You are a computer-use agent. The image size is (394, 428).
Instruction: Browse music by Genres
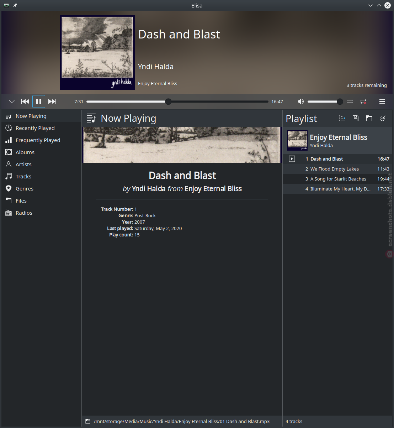42,189
